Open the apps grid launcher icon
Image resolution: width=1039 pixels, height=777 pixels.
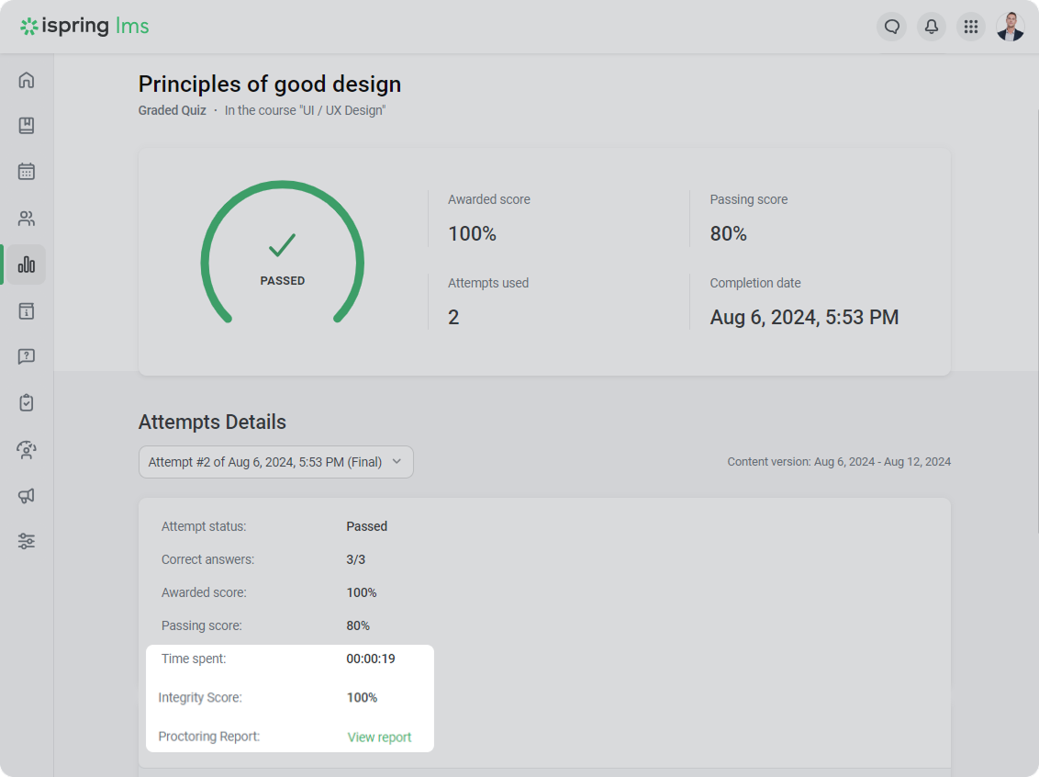(x=970, y=27)
